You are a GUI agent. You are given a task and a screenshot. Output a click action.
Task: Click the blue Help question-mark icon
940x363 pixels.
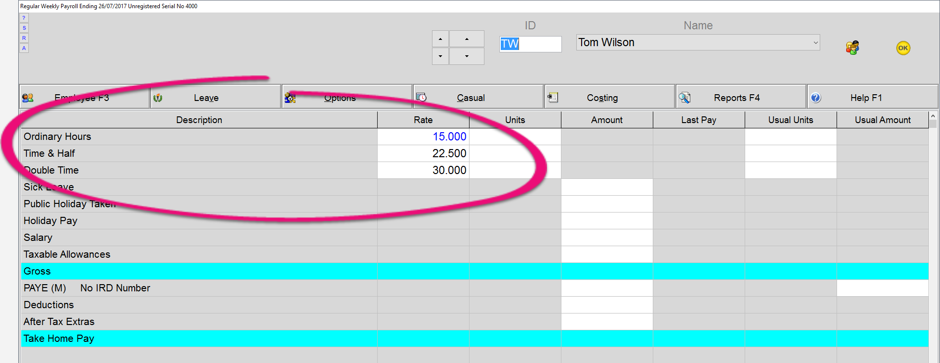coord(815,98)
